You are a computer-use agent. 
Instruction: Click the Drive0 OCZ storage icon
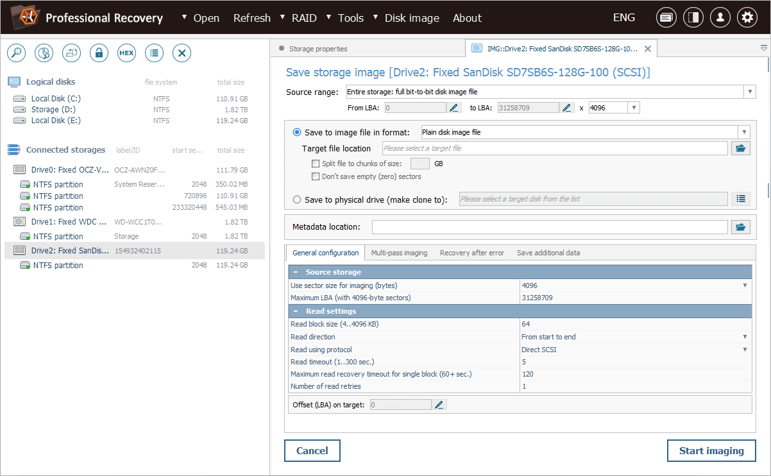coord(19,170)
